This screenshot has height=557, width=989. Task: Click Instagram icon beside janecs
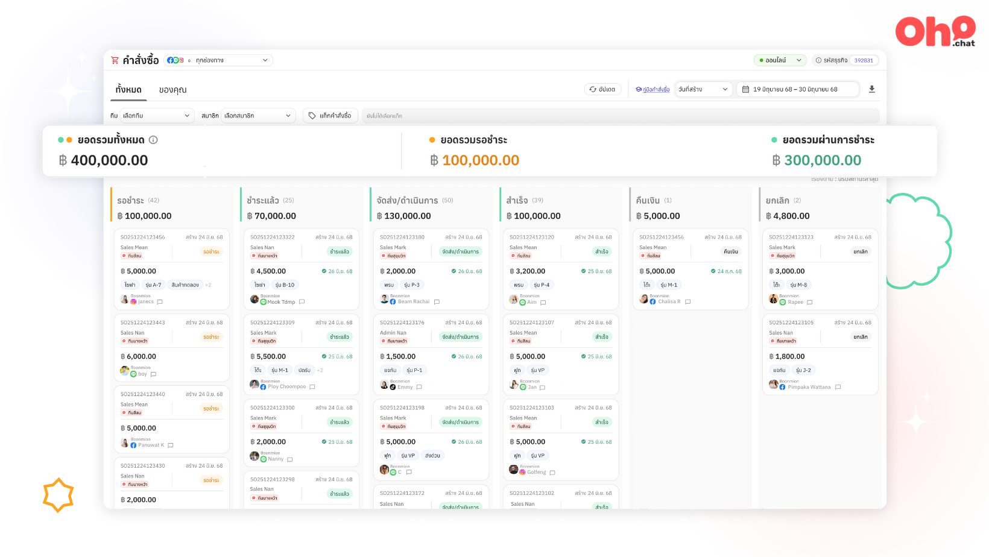click(133, 301)
